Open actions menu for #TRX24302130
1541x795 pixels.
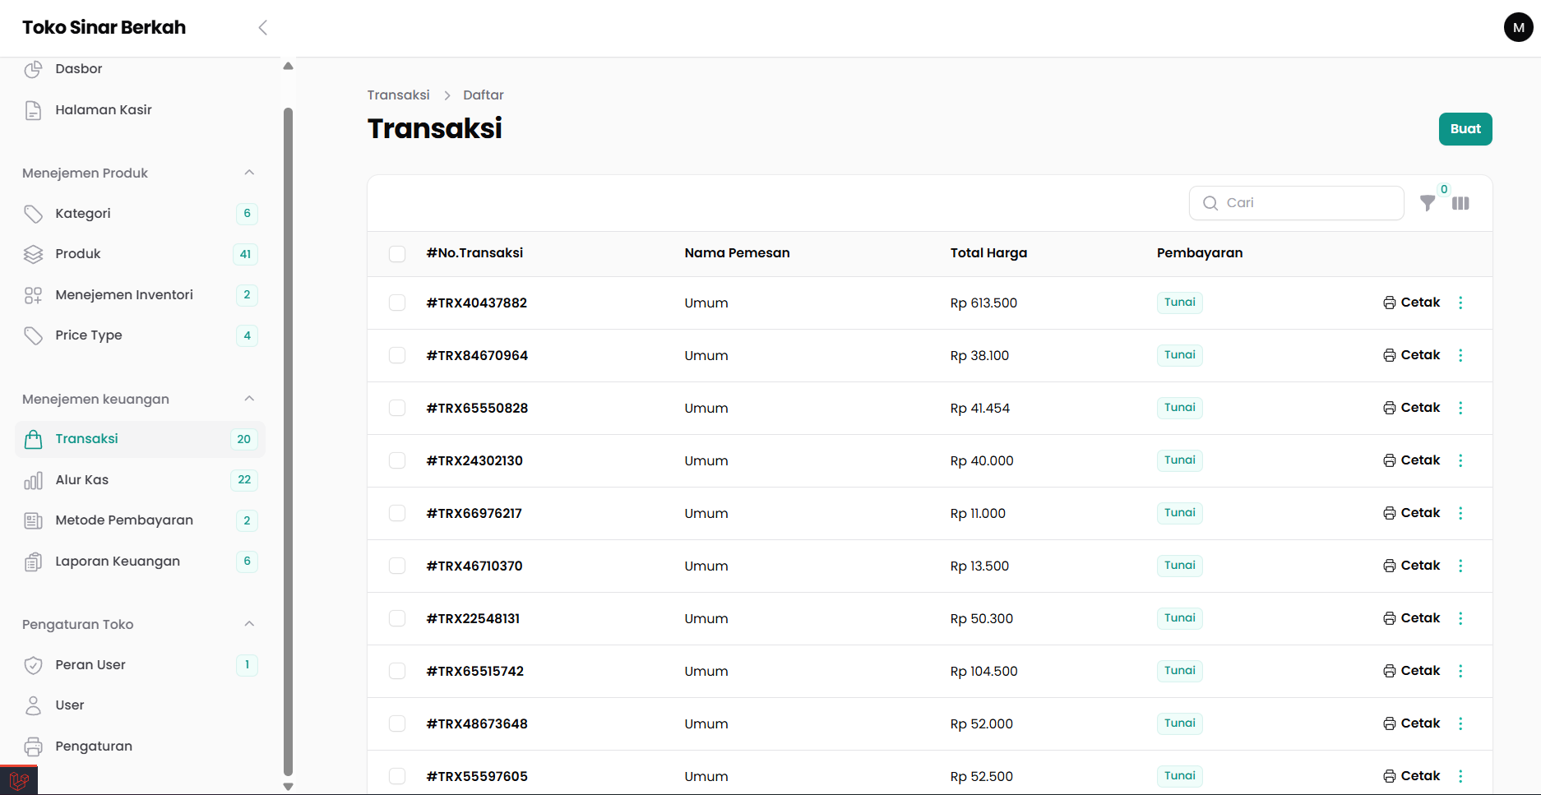click(x=1460, y=460)
